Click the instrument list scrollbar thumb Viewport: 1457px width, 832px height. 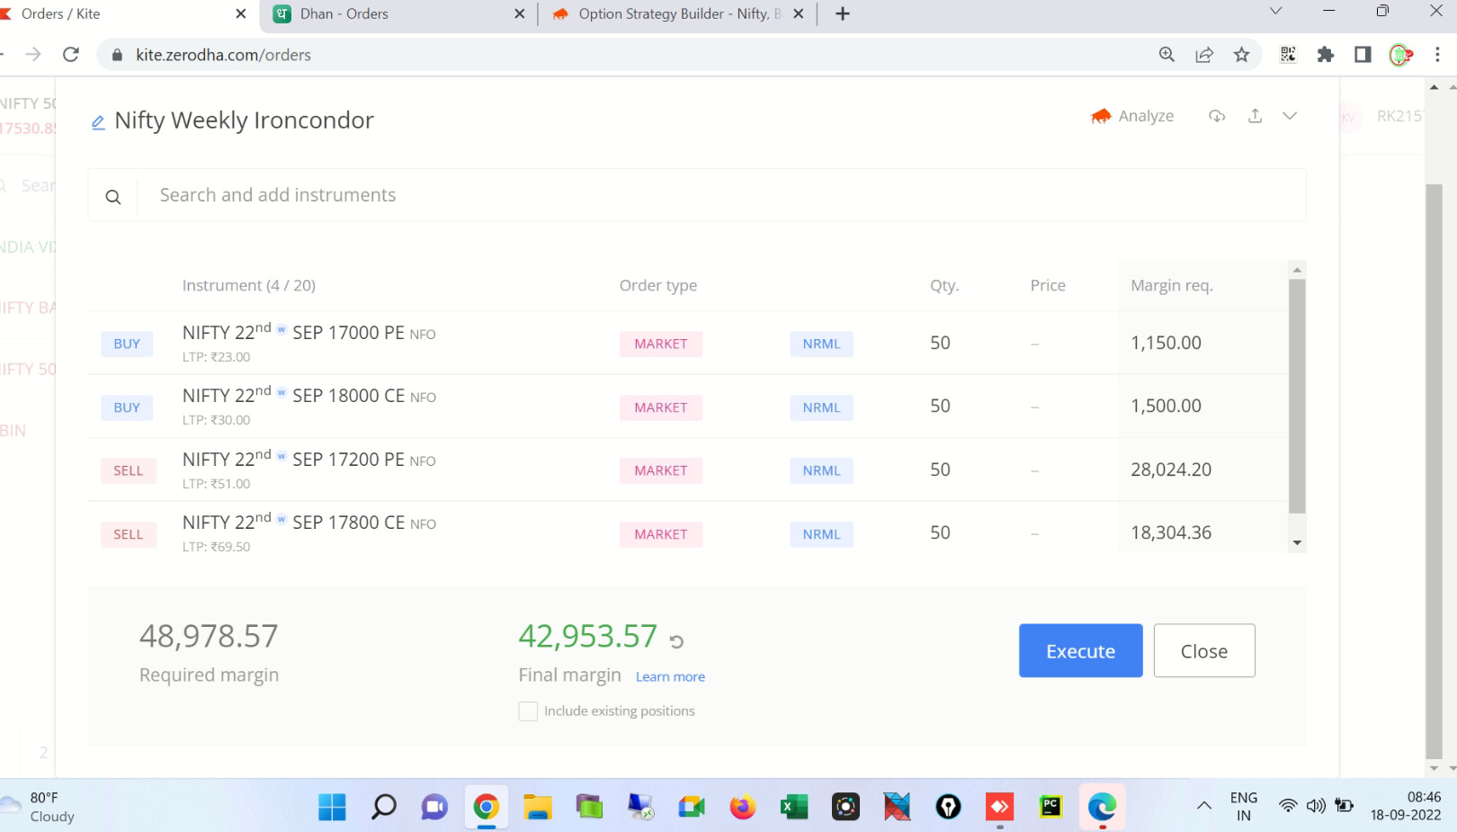(x=1297, y=396)
